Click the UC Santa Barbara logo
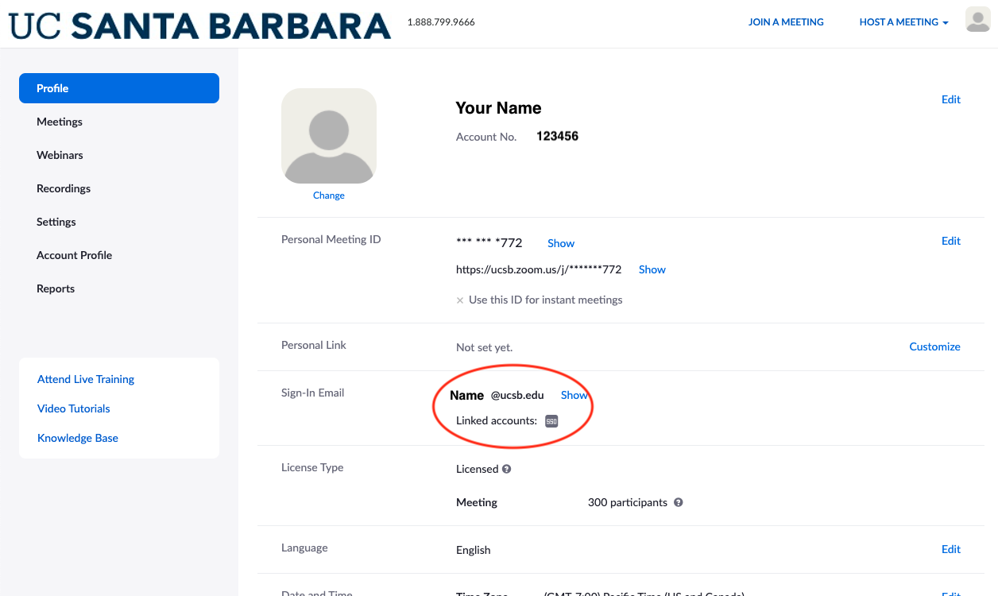 coord(200,25)
